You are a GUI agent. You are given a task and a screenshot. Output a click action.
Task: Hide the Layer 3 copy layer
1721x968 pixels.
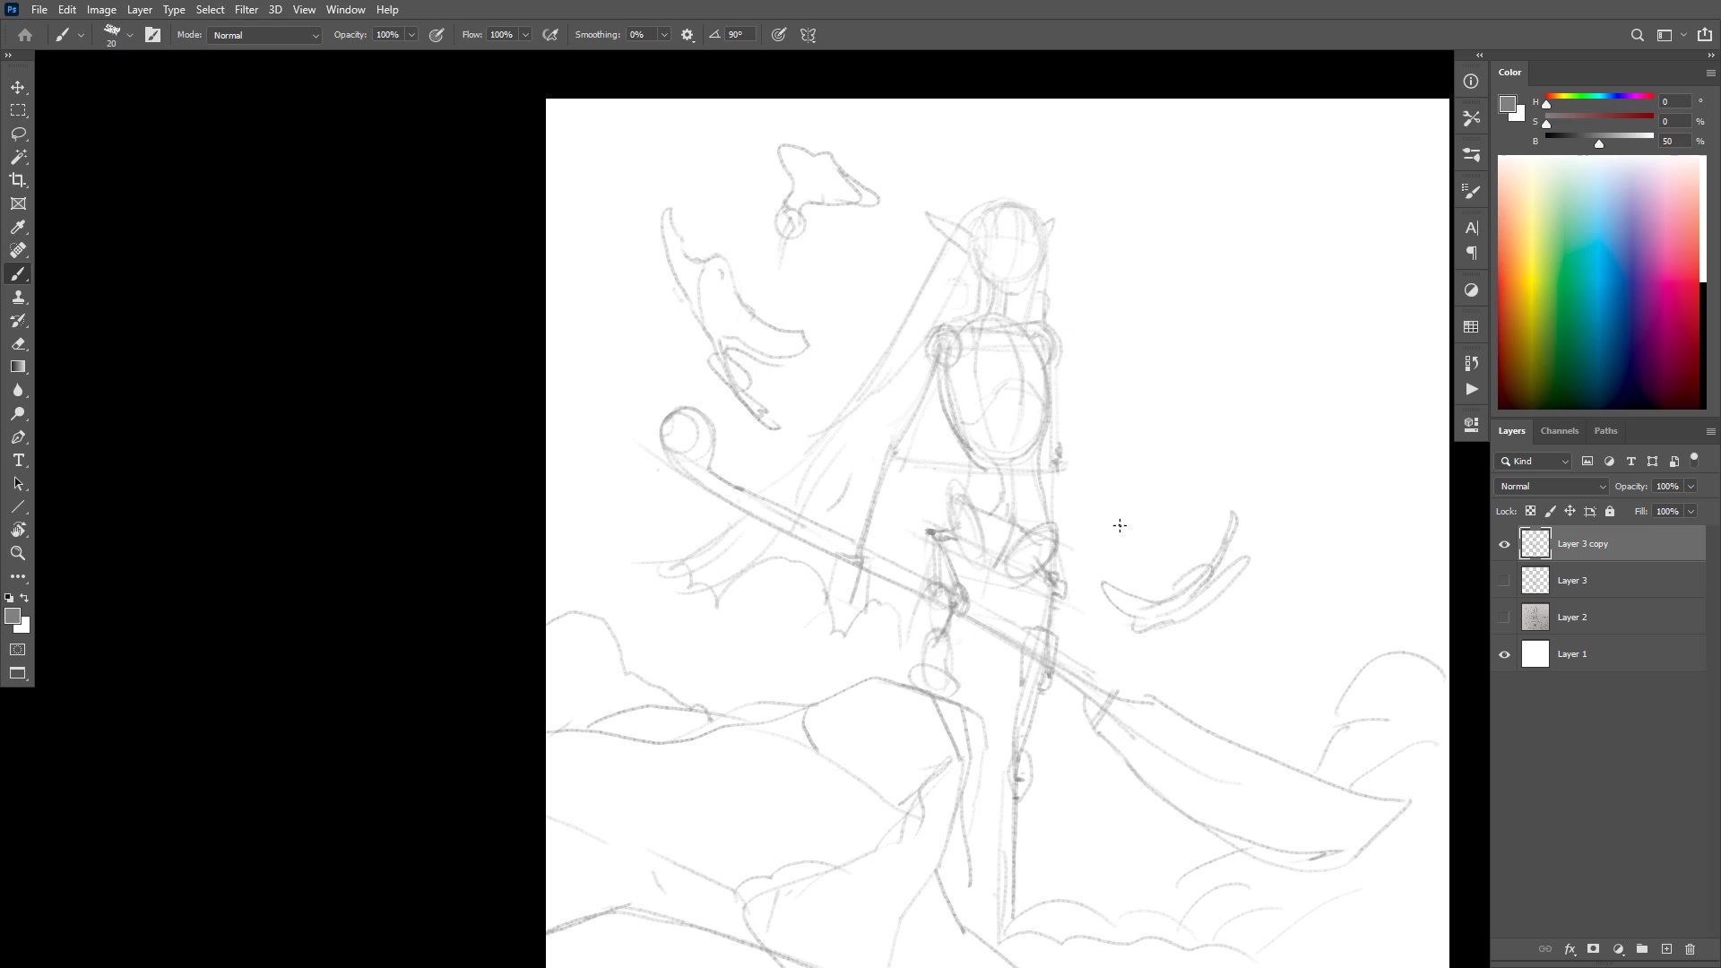[1504, 544]
